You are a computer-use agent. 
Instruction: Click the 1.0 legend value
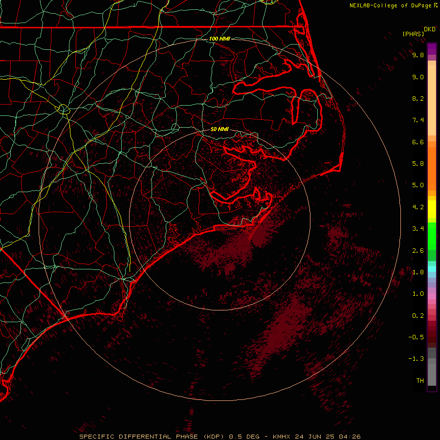[x=418, y=294]
